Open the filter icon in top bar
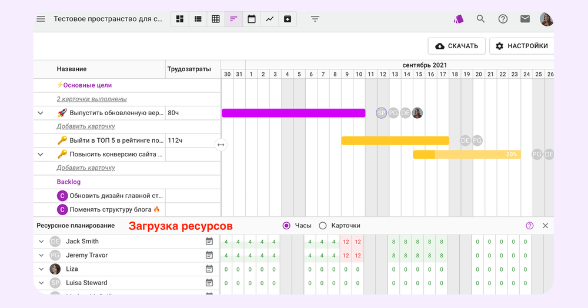The image size is (588, 308). (315, 19)
